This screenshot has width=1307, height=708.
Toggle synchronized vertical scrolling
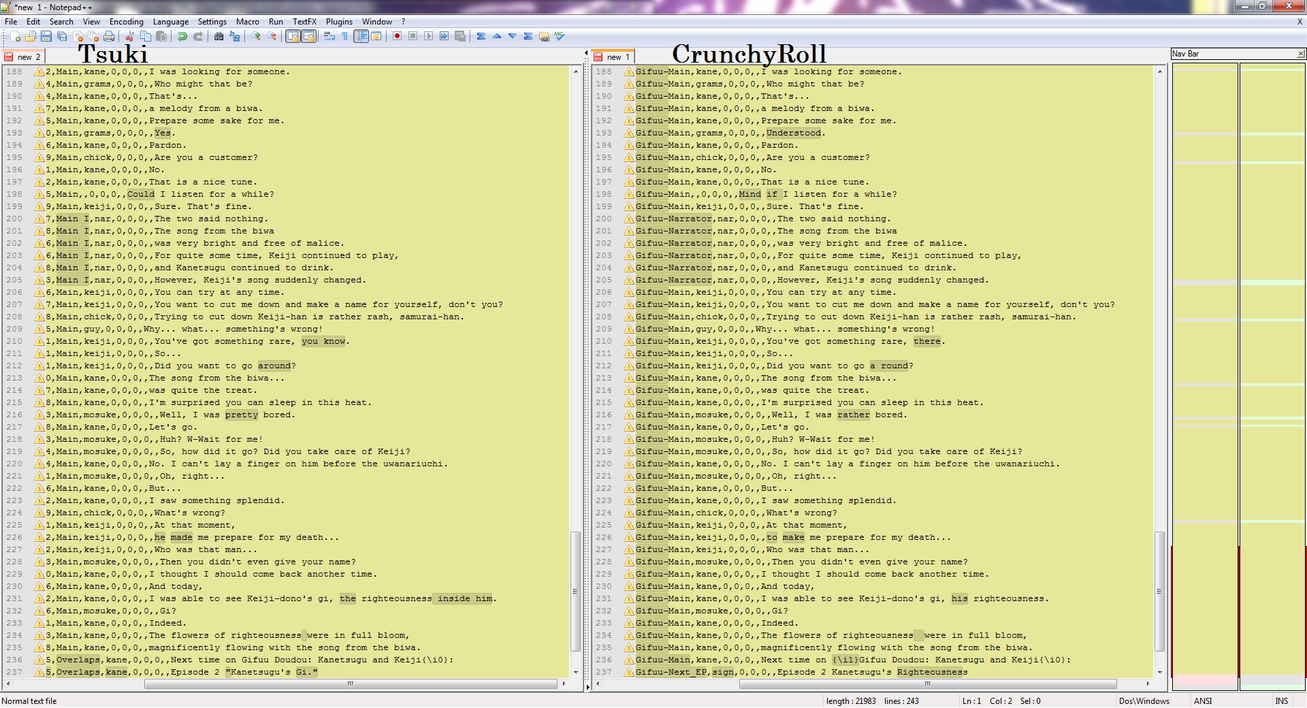coord(293,36)
